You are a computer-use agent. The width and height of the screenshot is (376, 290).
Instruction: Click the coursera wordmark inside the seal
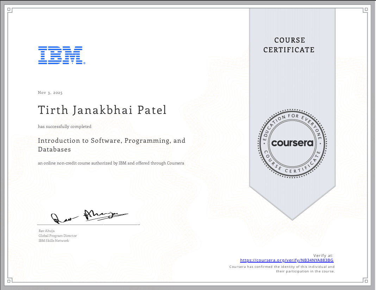coord(292,143)
